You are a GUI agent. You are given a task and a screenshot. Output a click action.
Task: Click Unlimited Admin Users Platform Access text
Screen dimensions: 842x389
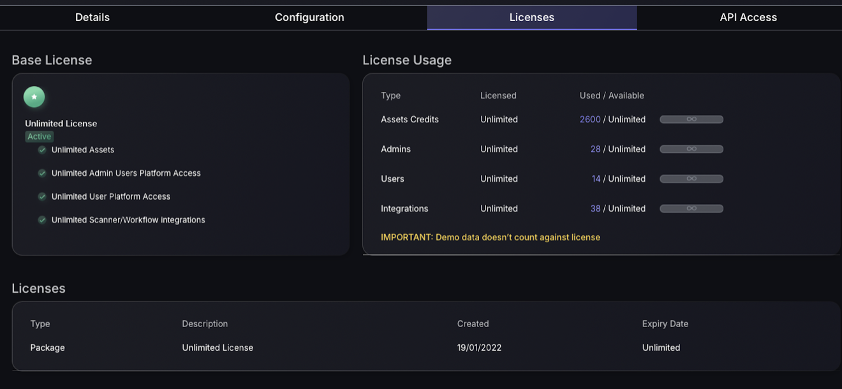click(x=126, y=173)
